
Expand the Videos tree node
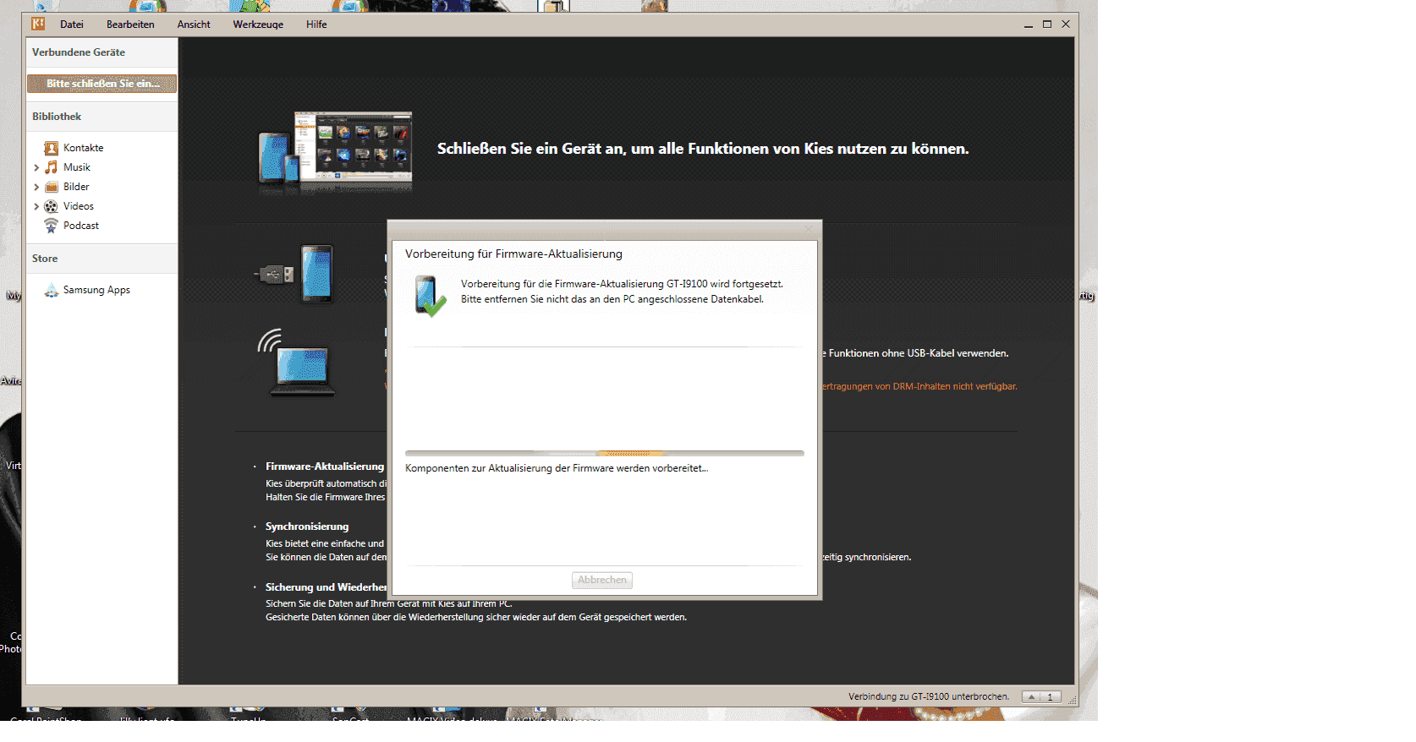36,206
